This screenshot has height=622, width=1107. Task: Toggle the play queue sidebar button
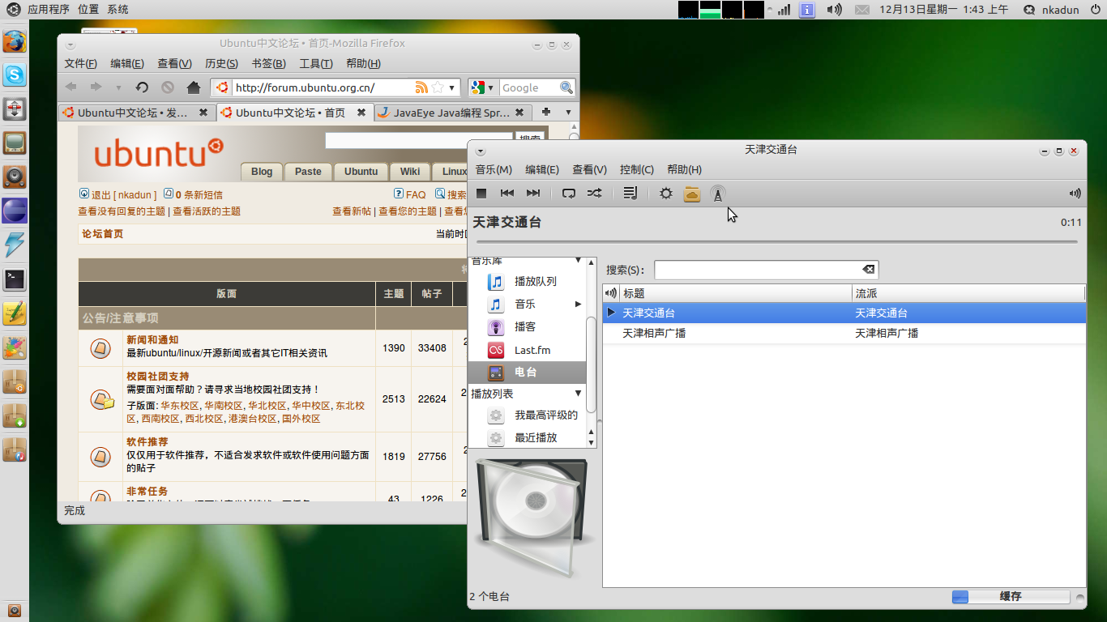click(x=630, y=194)
